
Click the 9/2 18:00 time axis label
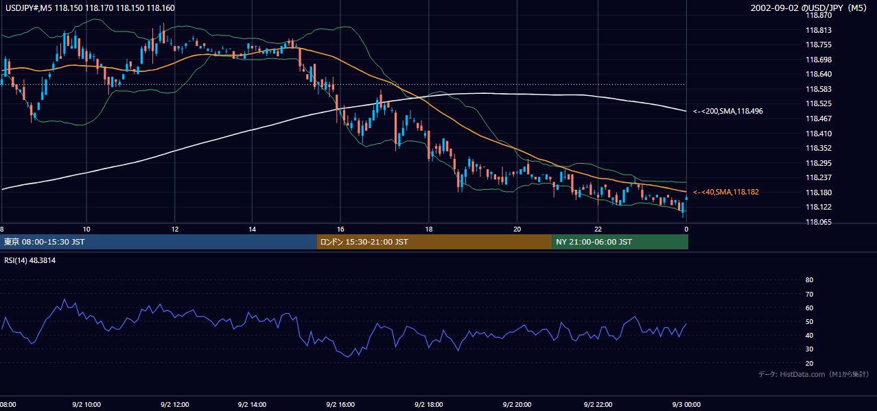[429, 405]
